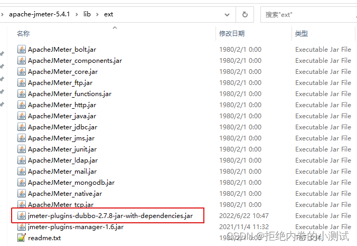Click the jar icon of ApacheJMeter_junit.jar
The height and width of the screenshot is (246, 357).
22,149
